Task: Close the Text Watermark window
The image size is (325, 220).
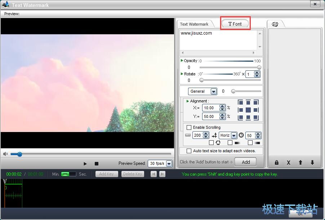Action: tap(315, 4)
